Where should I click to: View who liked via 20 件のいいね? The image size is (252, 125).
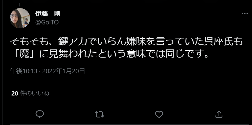tap(30, 94)
